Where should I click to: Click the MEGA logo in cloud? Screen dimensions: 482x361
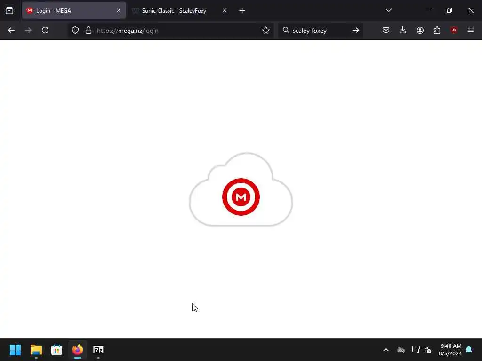(x=241, y=197)
